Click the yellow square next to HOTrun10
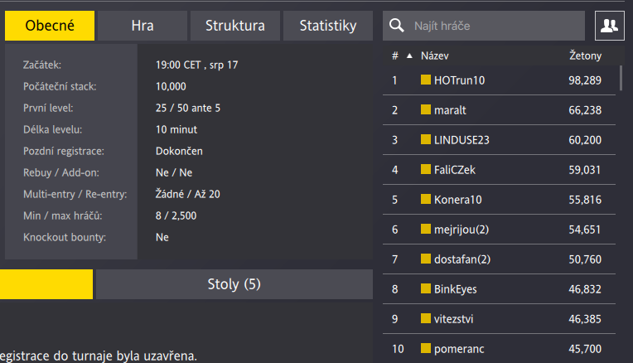This screenshot has width=633, height=363. pos(426,80)
